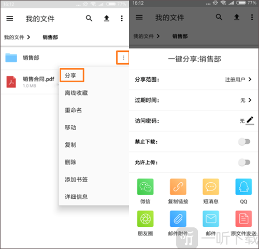
Task: Tap 原文件发送 document icon
Action: click(x=243, y=218)
